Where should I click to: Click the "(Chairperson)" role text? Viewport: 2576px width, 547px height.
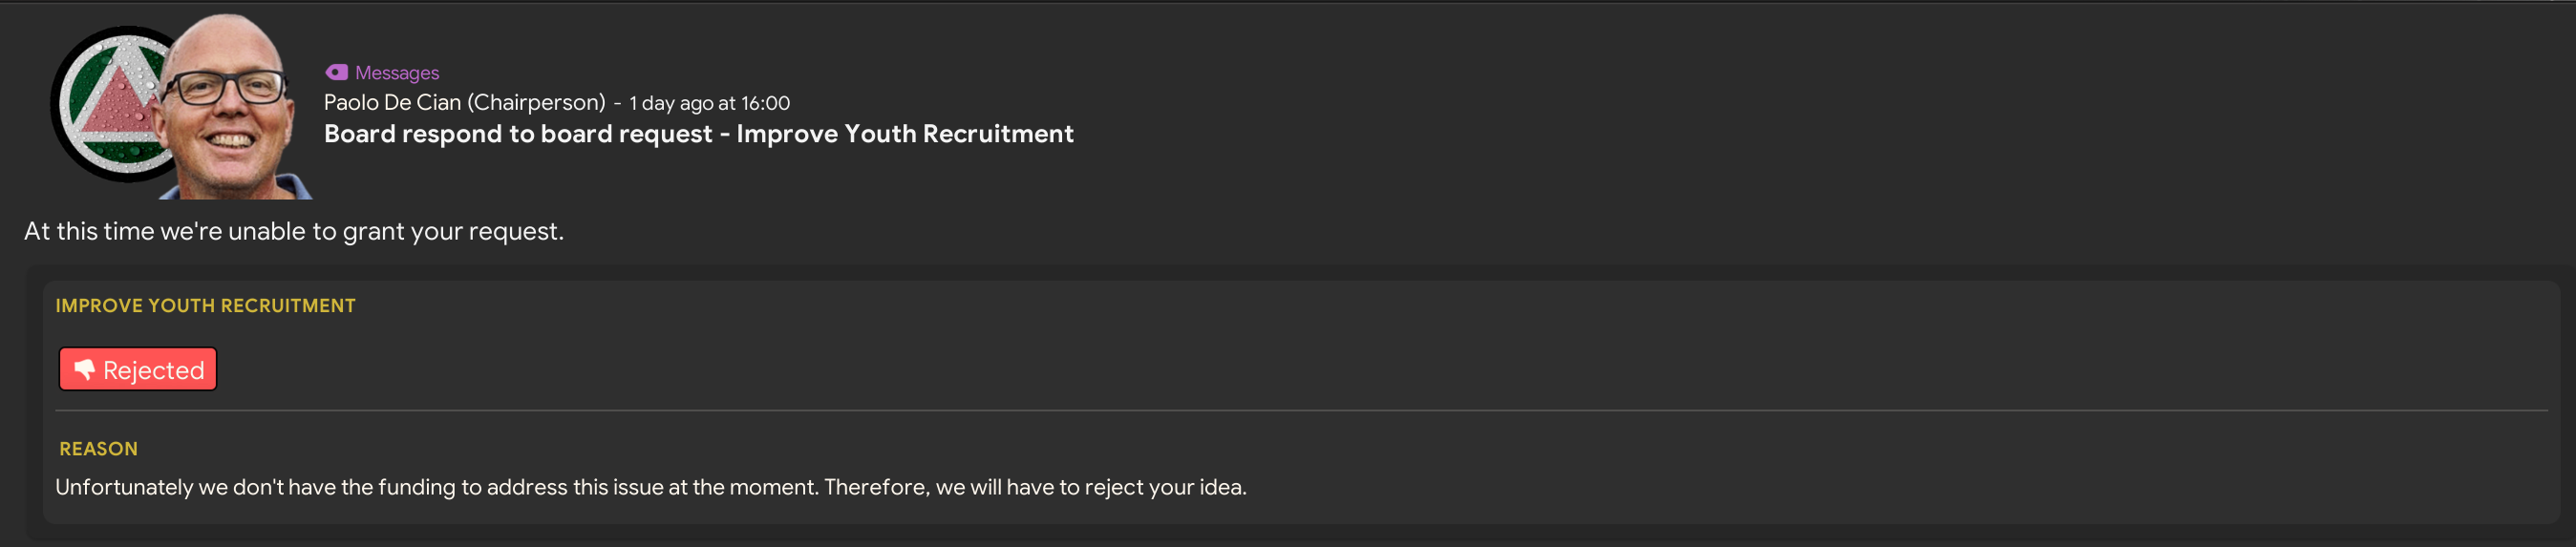coord(536,103)
